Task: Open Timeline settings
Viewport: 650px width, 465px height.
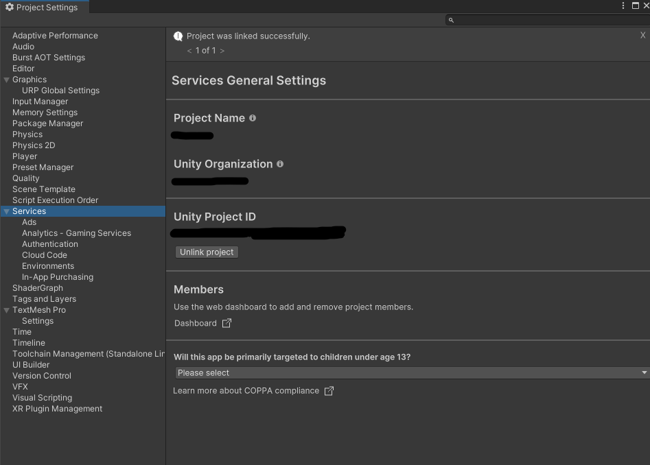Action: pyautogui.click(x=29, y=343)
